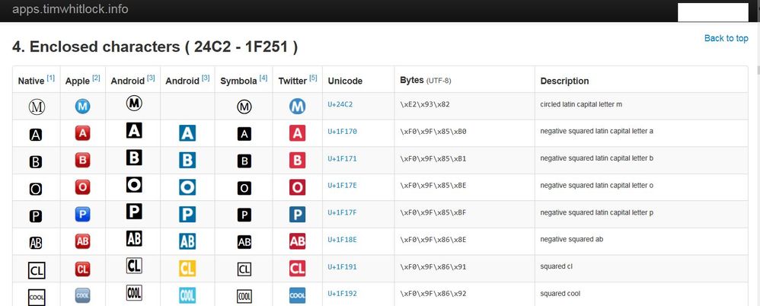Click the Apple blue P emoji icon
Viewport: 760px width, 306px height.
83,215
